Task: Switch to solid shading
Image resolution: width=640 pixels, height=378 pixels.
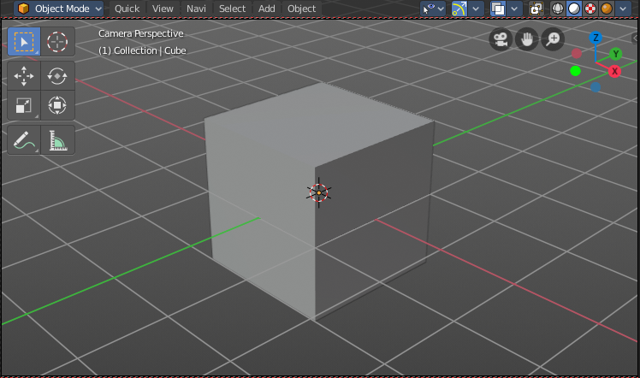Action: coord(574,9)
